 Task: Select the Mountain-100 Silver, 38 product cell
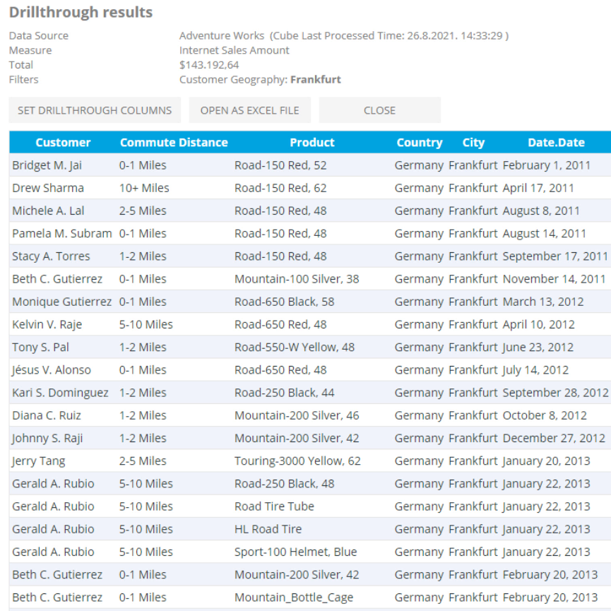pos(297,279)
